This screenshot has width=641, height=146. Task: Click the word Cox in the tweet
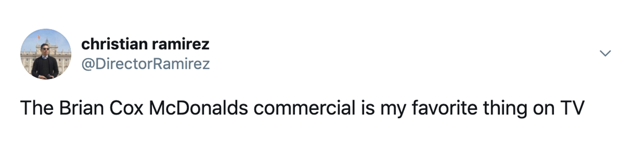(126, 108)
